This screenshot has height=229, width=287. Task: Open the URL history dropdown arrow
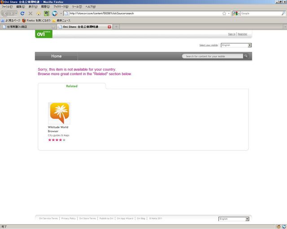(x=229, y=13)
